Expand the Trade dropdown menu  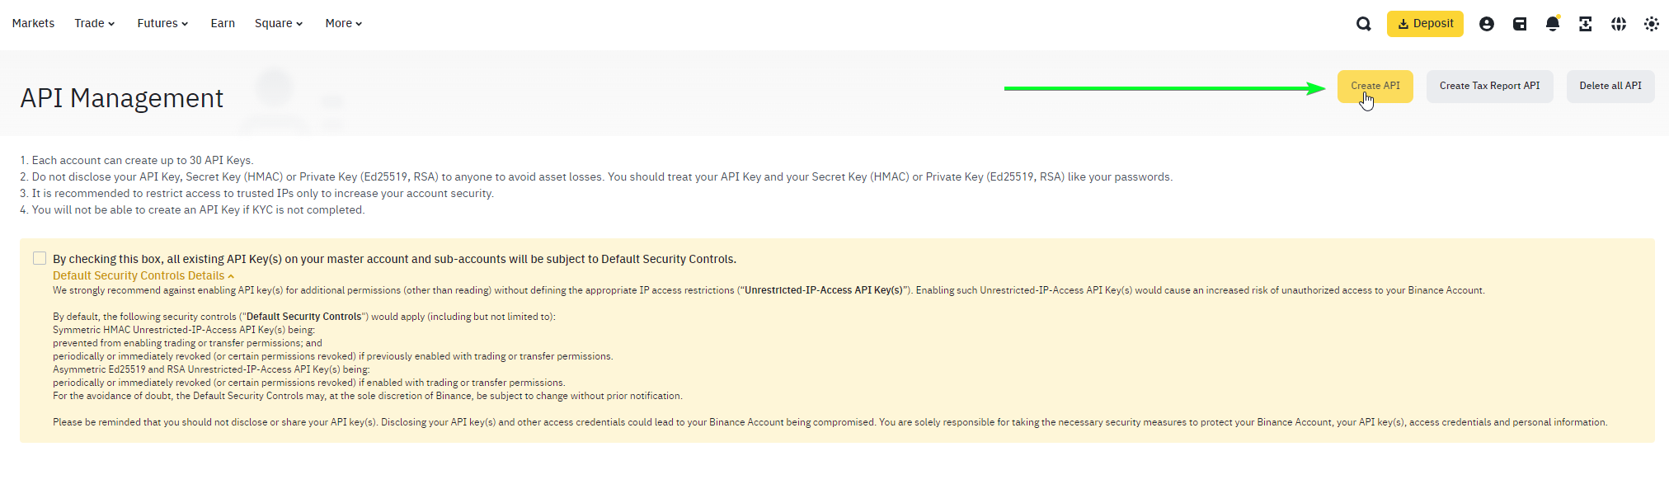click(95, 23)
